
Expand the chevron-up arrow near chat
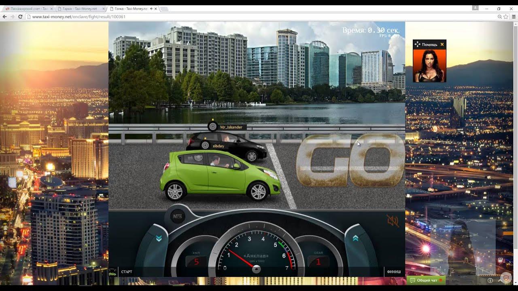500,280
